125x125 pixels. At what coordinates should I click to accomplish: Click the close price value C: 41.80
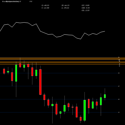(45, 8)
